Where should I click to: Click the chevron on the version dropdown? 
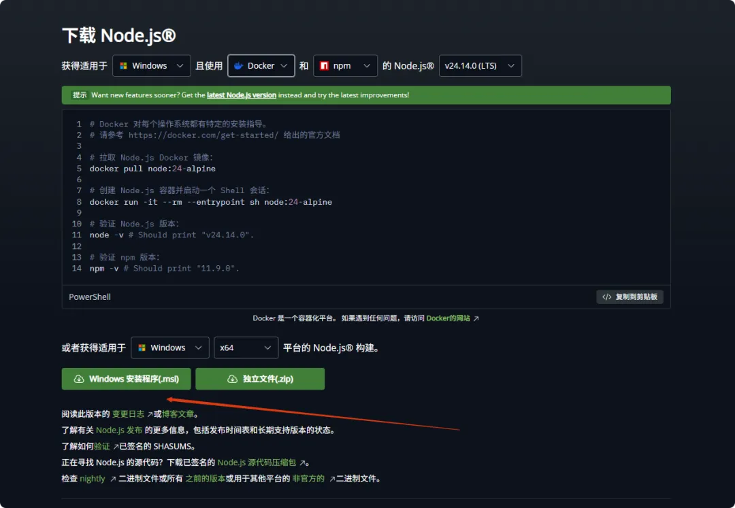click(511, 65)
